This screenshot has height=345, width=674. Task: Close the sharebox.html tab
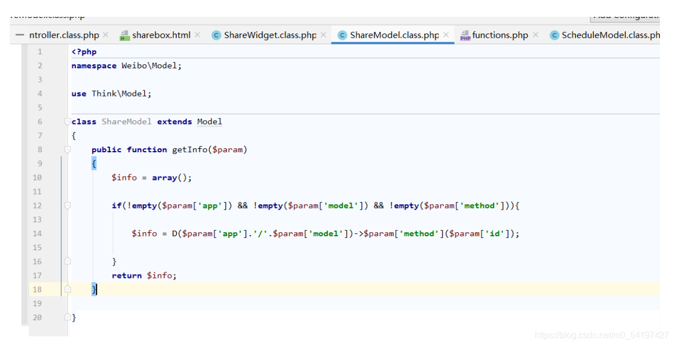[197, 35]
